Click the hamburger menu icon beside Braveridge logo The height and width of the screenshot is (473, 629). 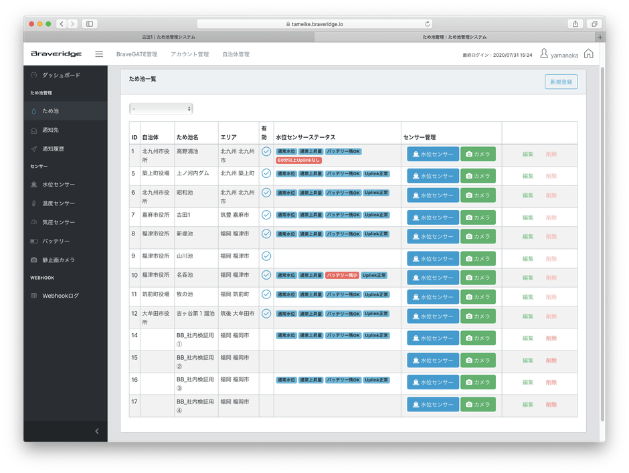(99, 54)
